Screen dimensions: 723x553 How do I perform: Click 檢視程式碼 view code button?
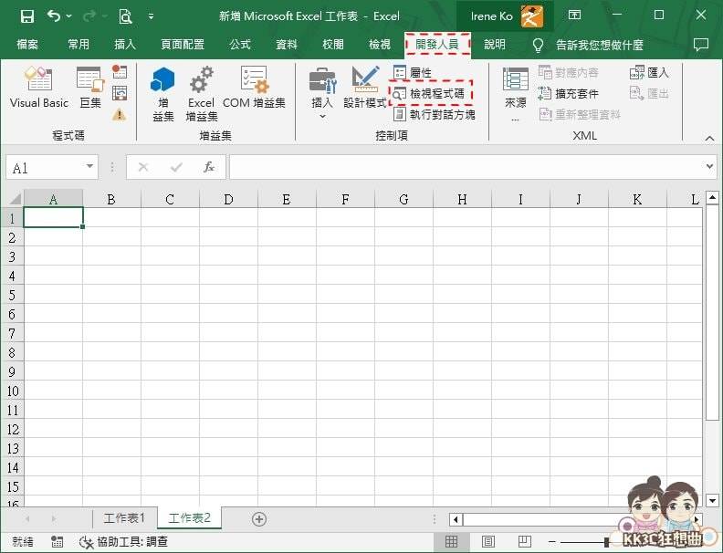tap(431, 94)
